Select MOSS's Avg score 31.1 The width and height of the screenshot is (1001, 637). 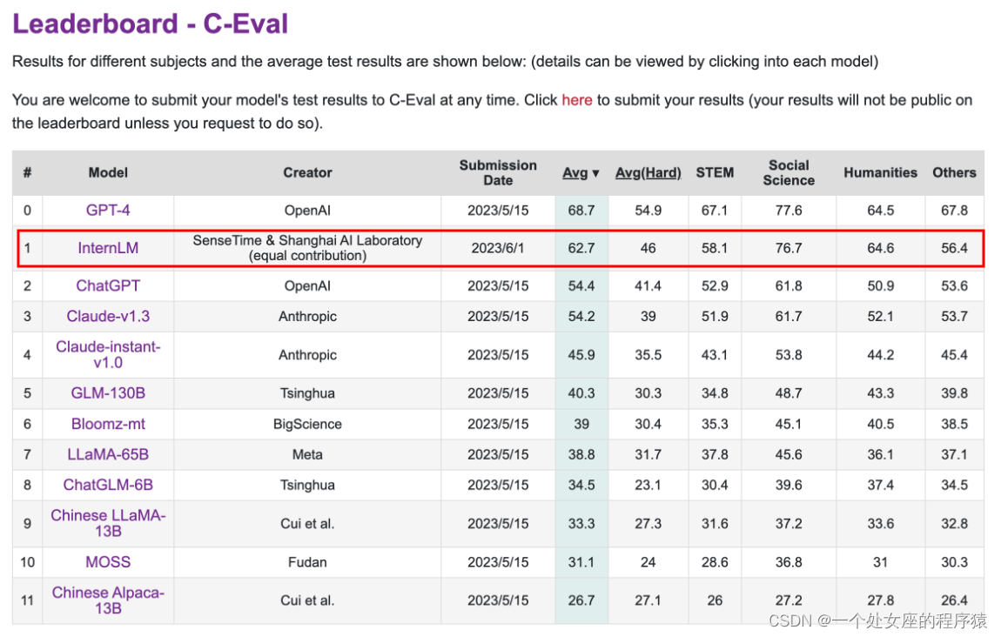click(x=581, y=561)
